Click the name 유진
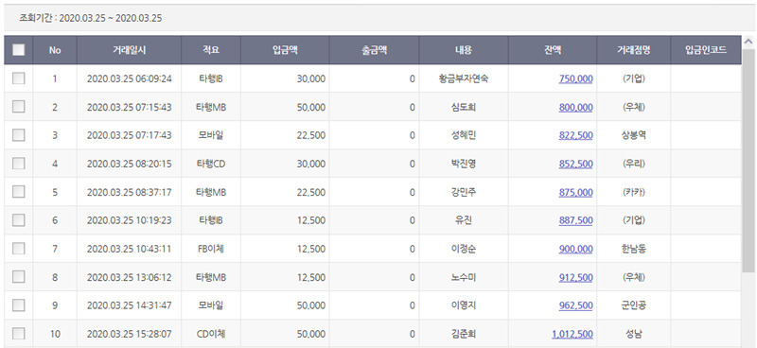 (464, 220)
